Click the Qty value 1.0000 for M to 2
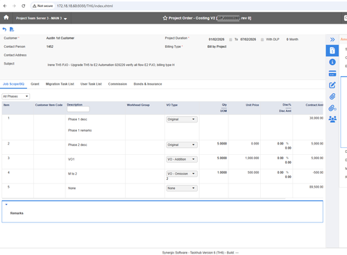The image size is (347, 255). [x=222, y=172]
